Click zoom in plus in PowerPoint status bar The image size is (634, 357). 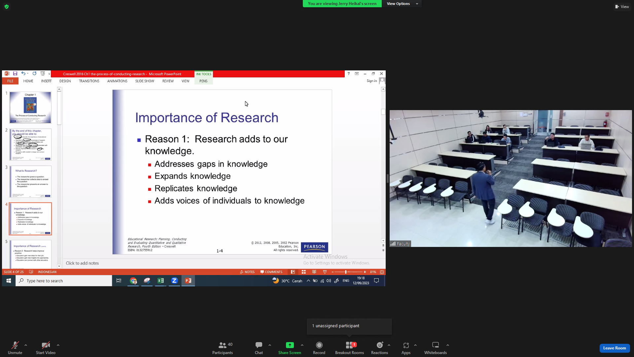pos(365,272)
